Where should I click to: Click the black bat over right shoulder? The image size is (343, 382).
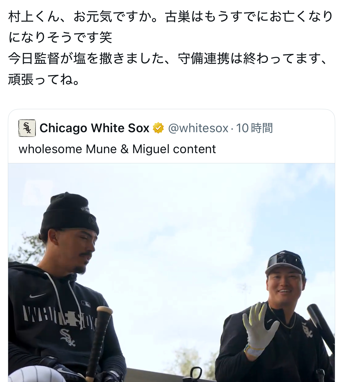(321, 326)
